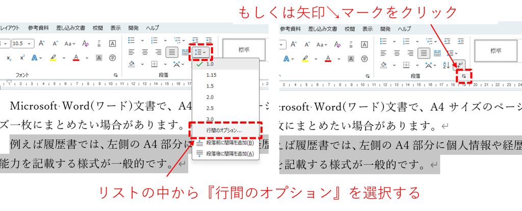Open 開発 tab in right screenshot
The width and height of the screenshot is (522, 211).
point(385,28)
